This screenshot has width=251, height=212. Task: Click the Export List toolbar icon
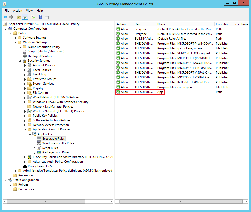point(33,17)
